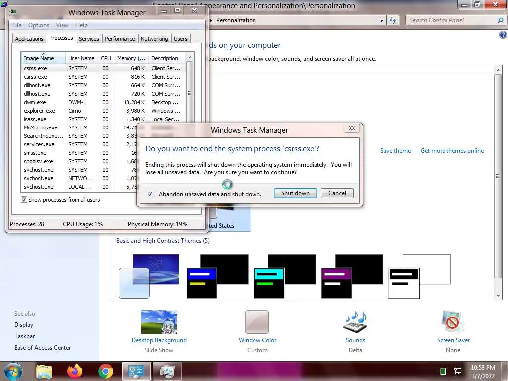Click theme list scroll-down arrow
Screen dimensions: 508x381
pos(498,296)
